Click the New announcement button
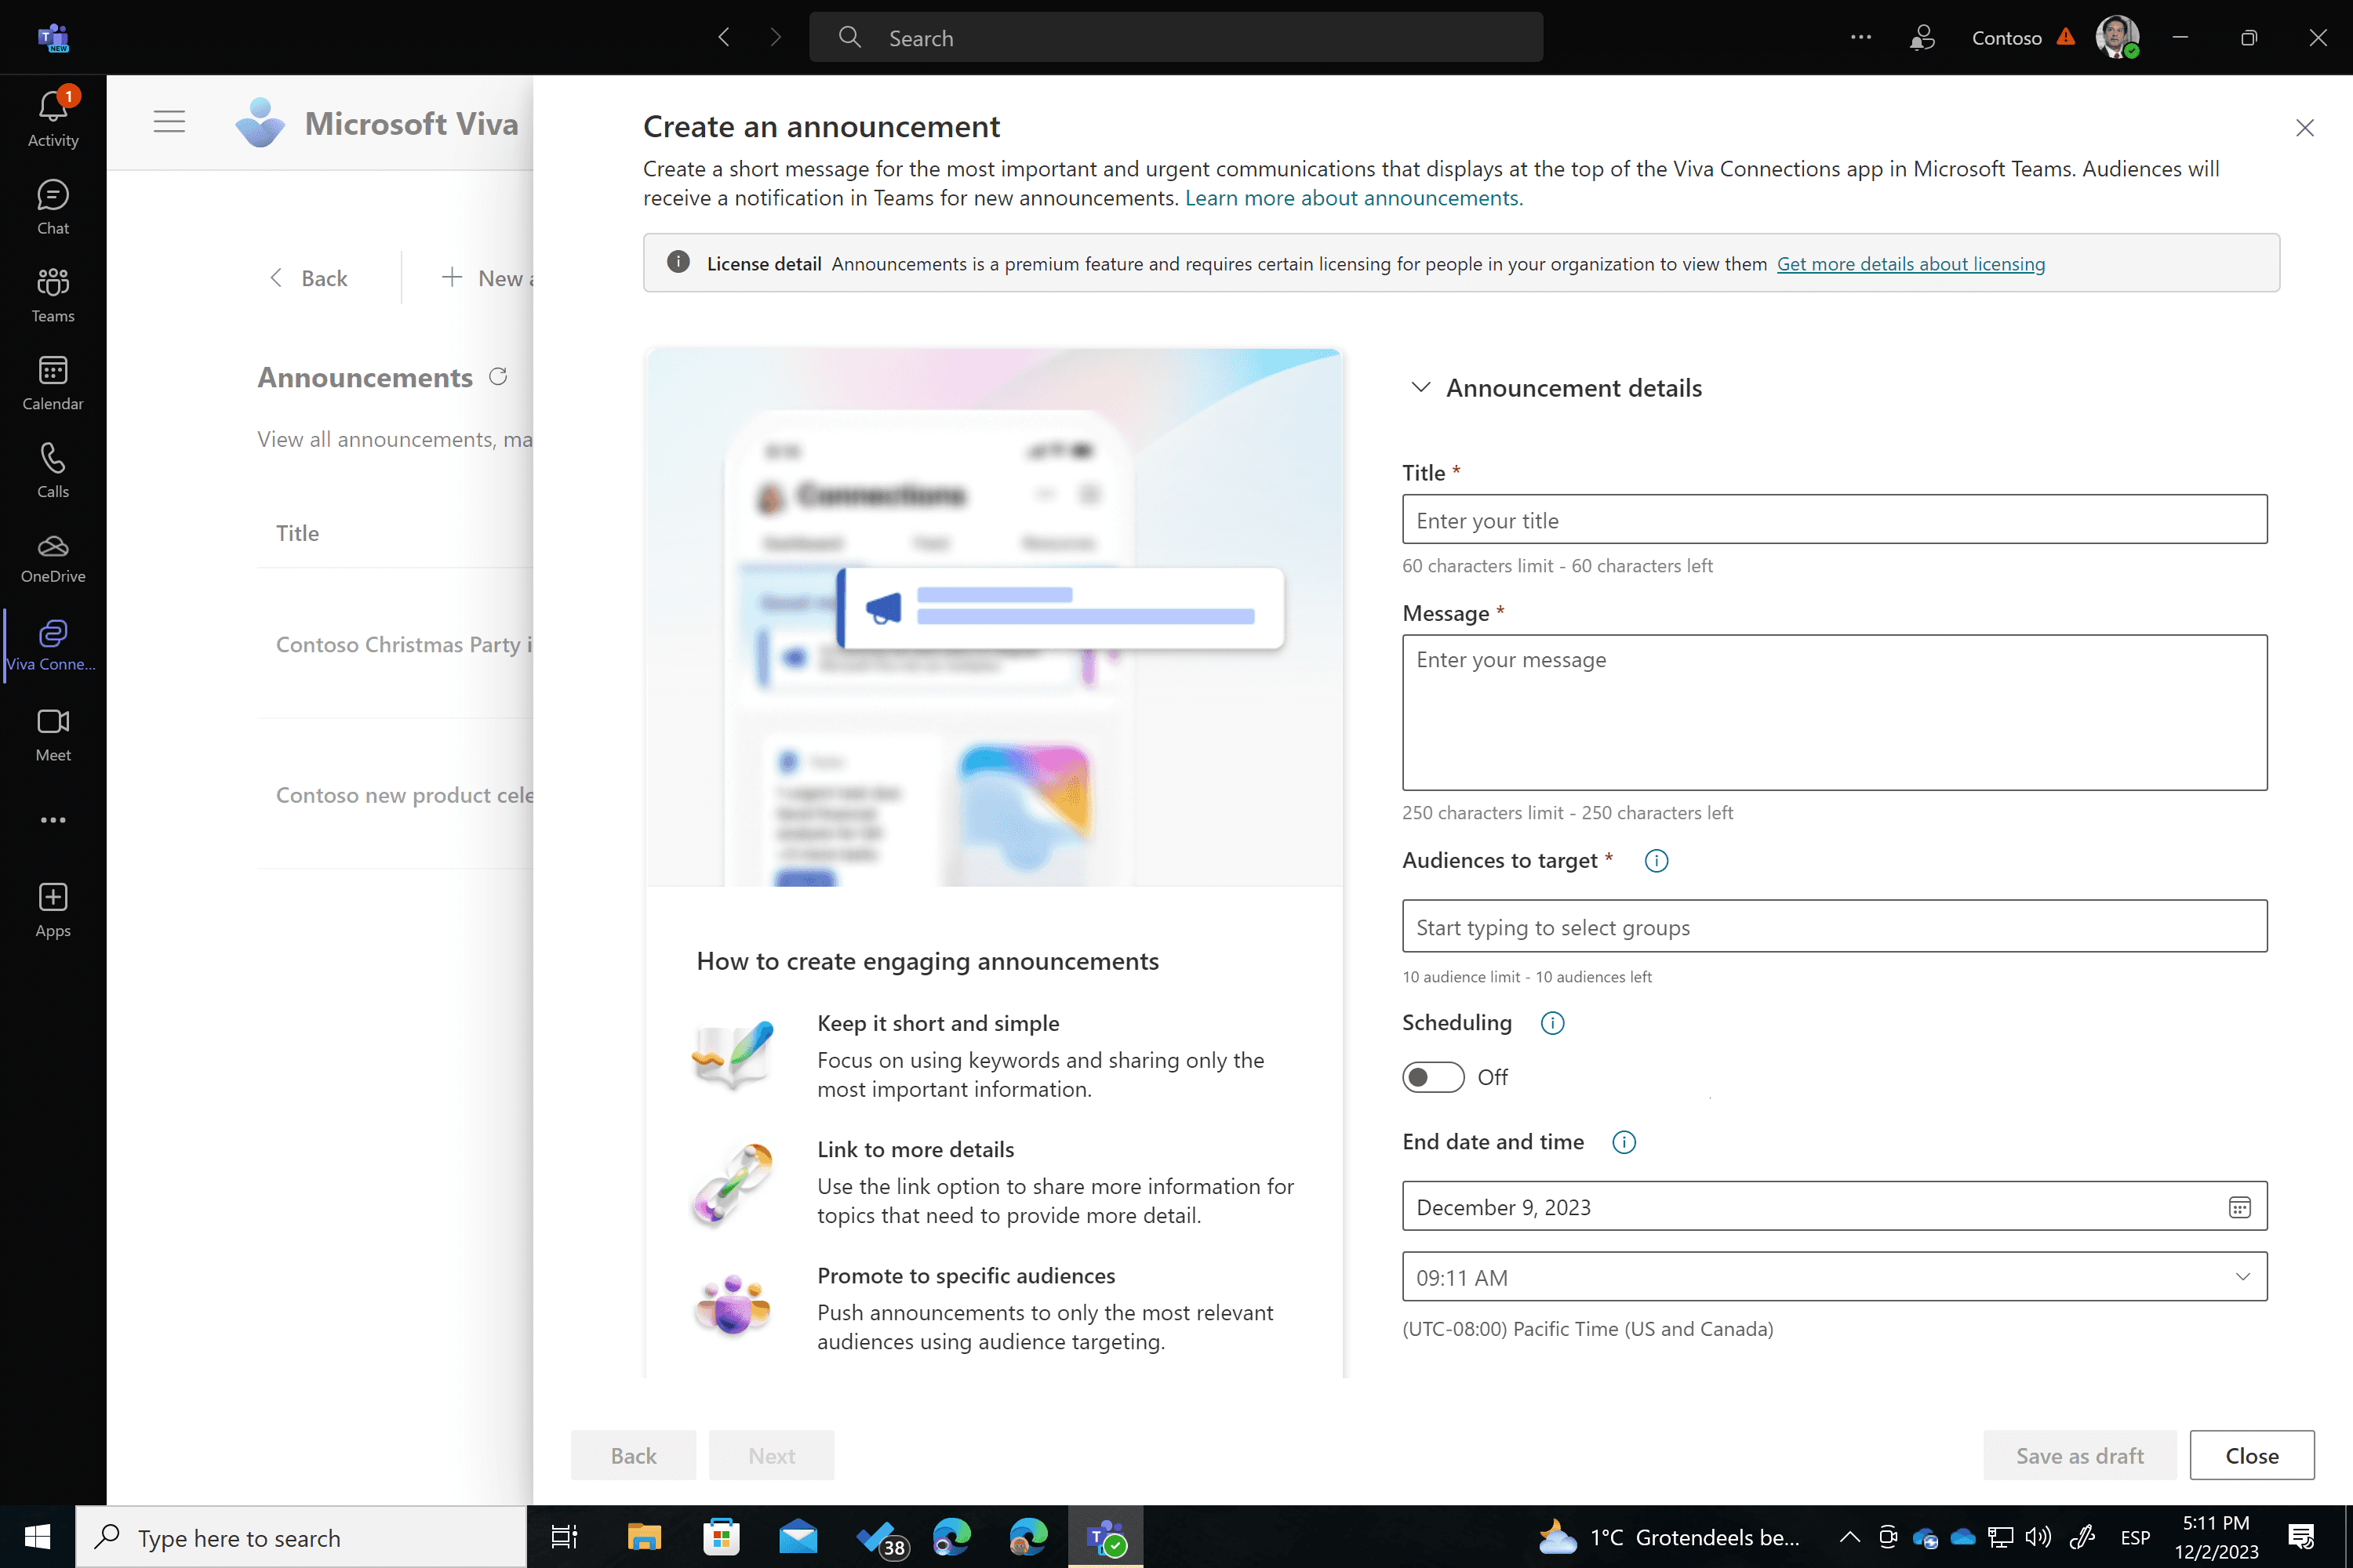 click(x=486, y=278)
